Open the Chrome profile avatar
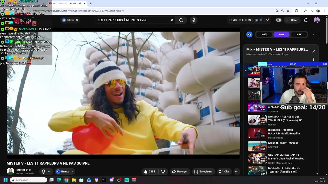 (318, 11)
